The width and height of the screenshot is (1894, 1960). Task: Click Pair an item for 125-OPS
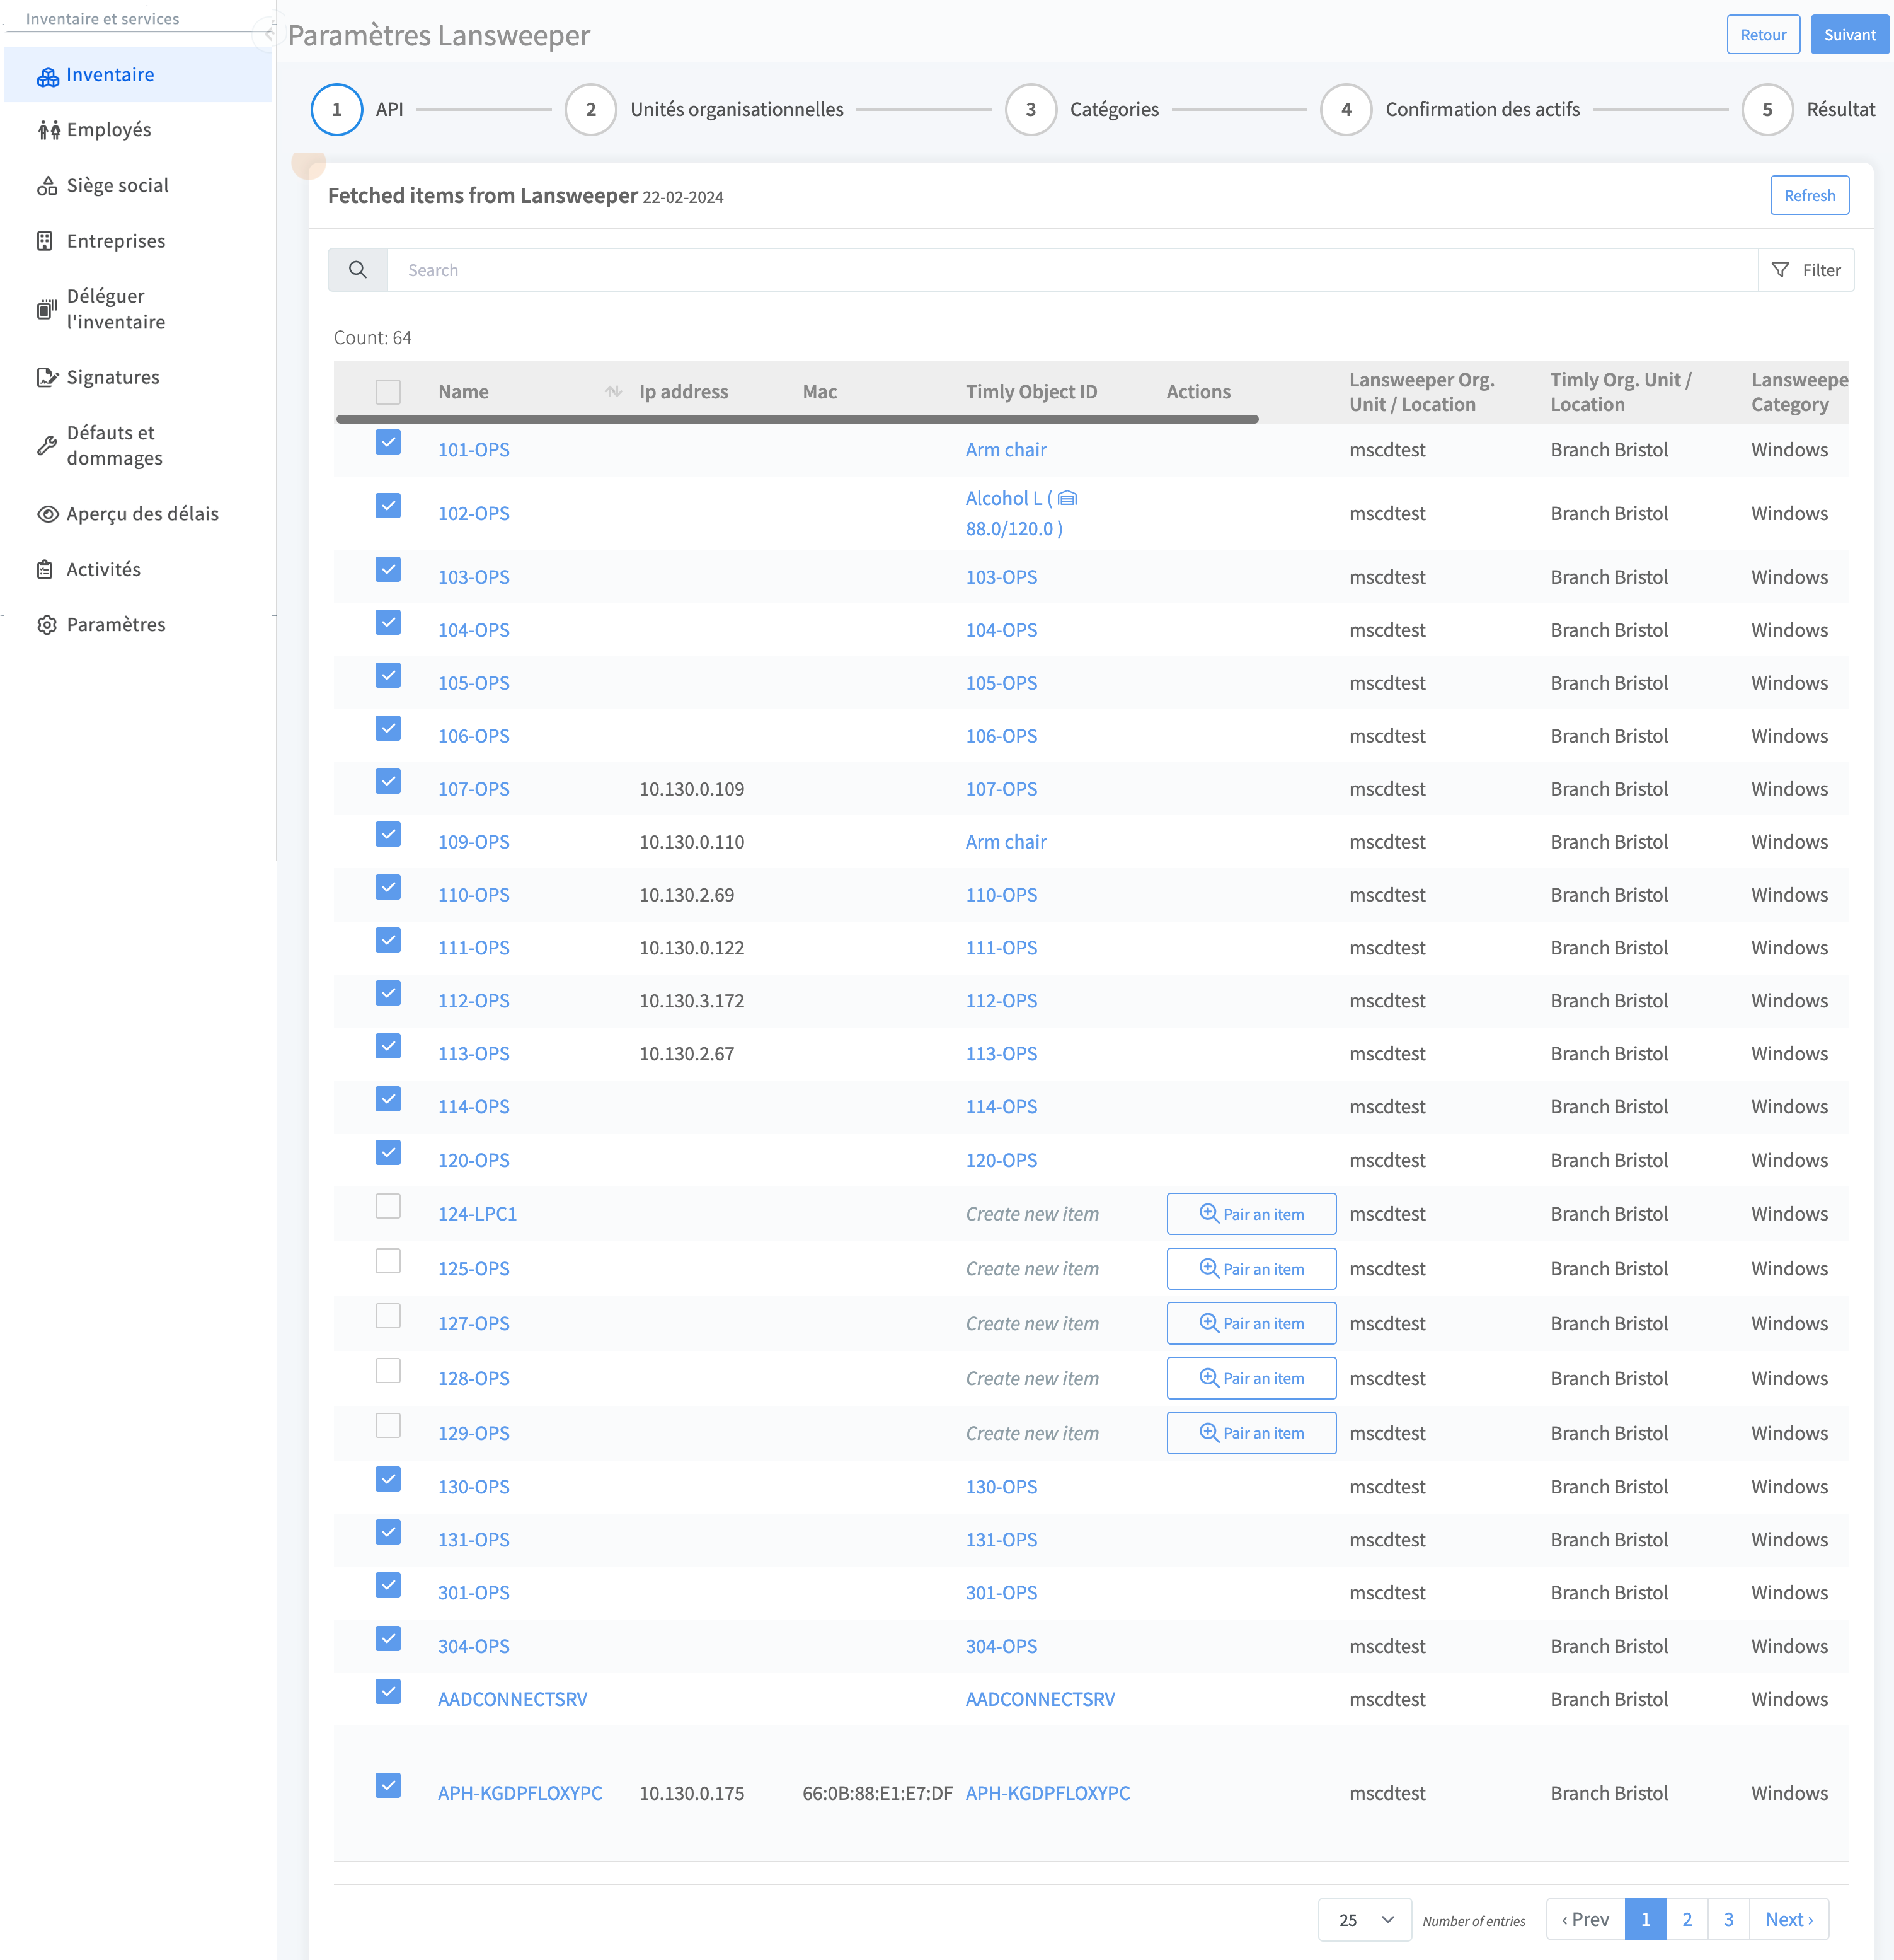point(1251,1269)
